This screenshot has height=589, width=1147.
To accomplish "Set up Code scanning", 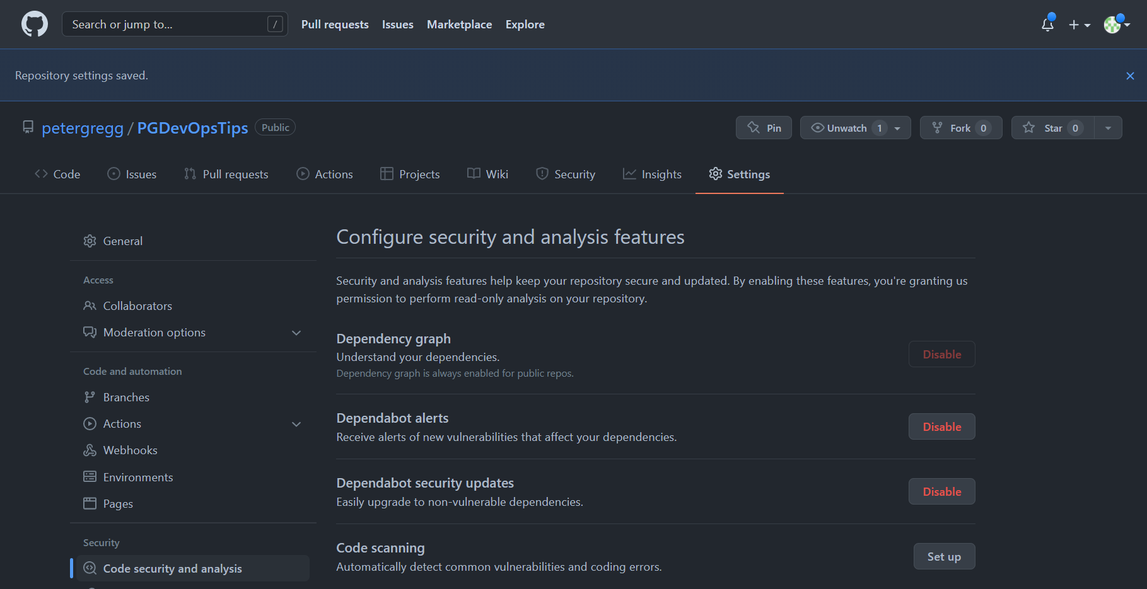I will [x=944, y=557].
